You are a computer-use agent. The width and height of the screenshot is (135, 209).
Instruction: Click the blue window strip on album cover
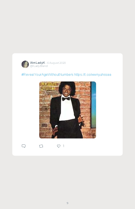click(x=93, y=105)
